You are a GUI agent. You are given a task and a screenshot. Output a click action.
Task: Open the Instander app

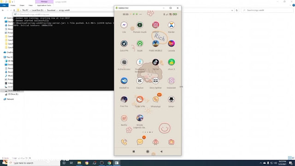(x=171, y=81)
